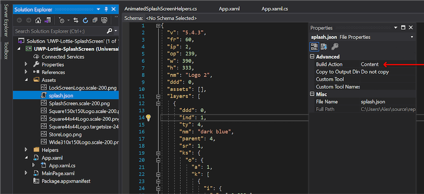The width and height of the screenshot is (424, 194).
Task: Close the Solution Explorer panel
Action: (114, 9)
